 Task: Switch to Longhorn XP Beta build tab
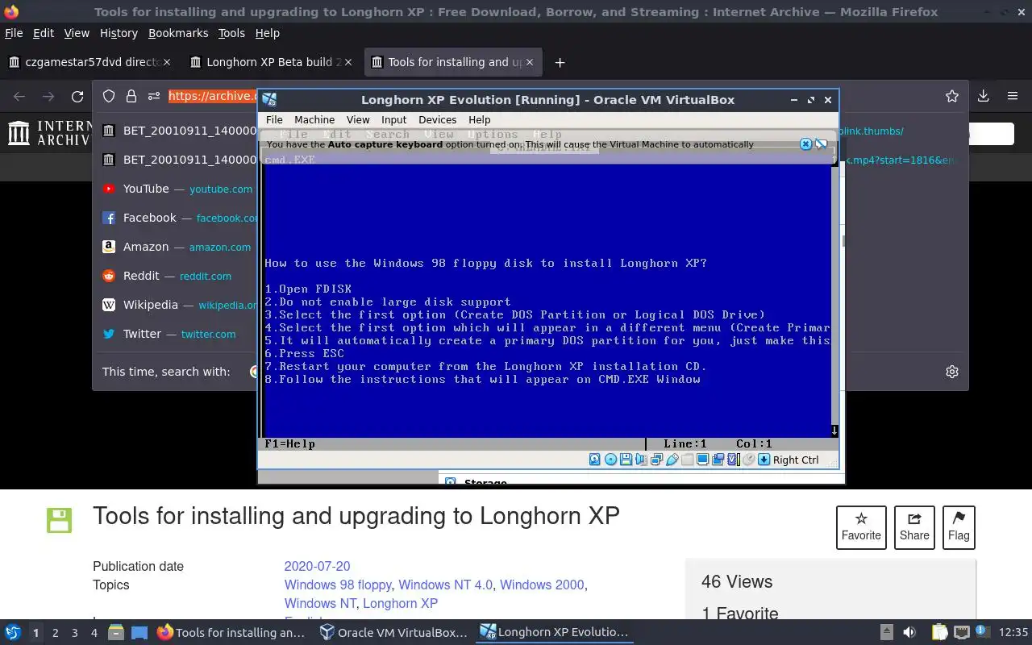coord(272,62)
